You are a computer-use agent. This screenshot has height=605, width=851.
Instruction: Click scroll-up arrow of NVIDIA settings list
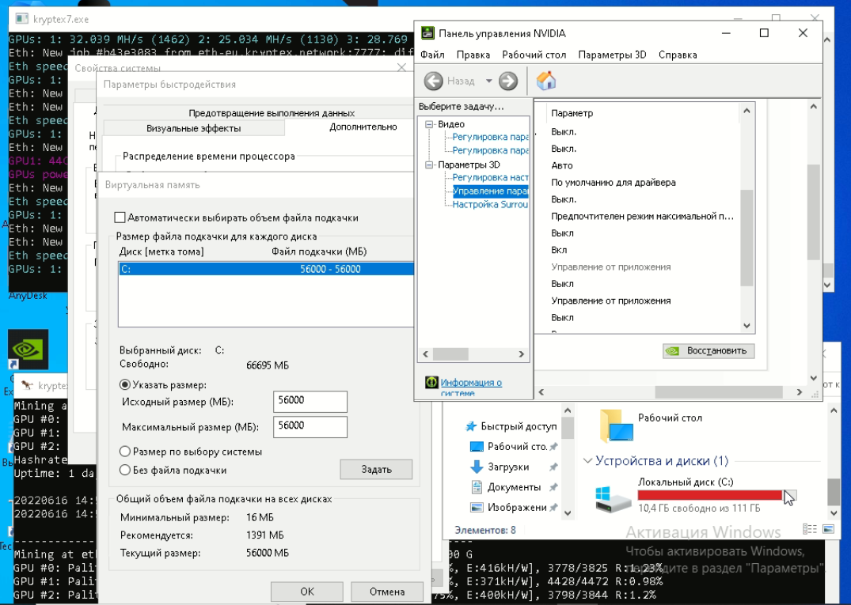point(747,112)
